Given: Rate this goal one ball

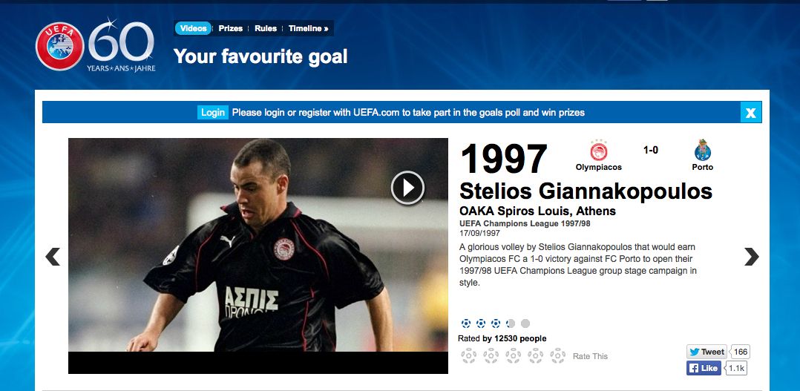Looking at the screenshot, I should click(x=468, y=355).
